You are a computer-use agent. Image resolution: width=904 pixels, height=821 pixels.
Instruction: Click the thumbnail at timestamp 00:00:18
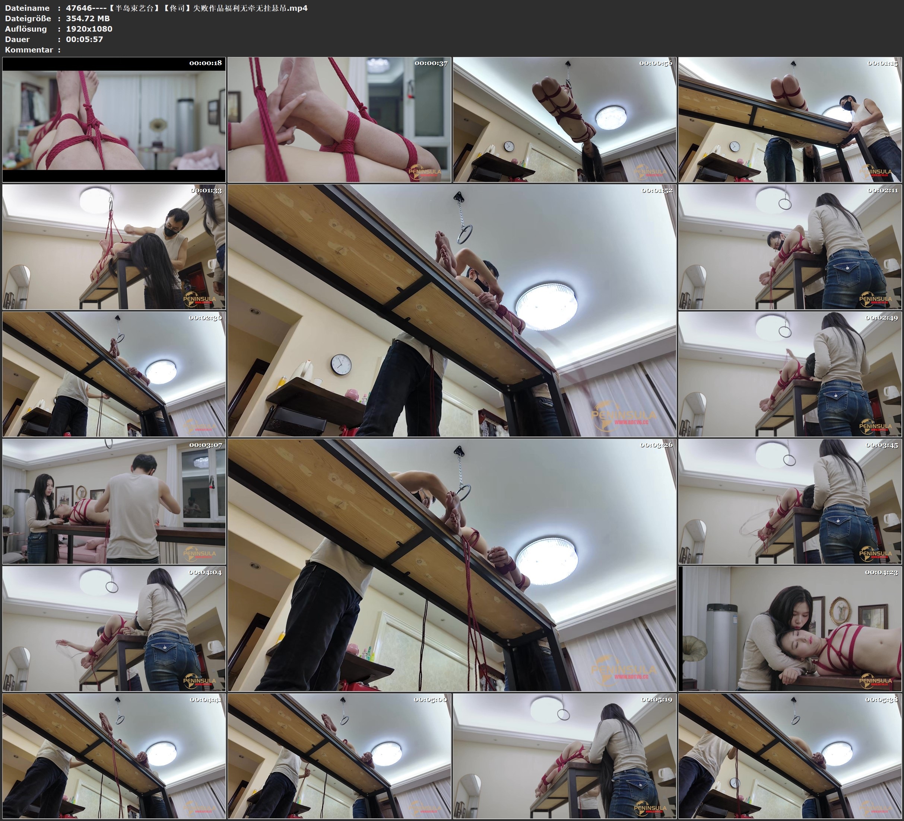114,120
